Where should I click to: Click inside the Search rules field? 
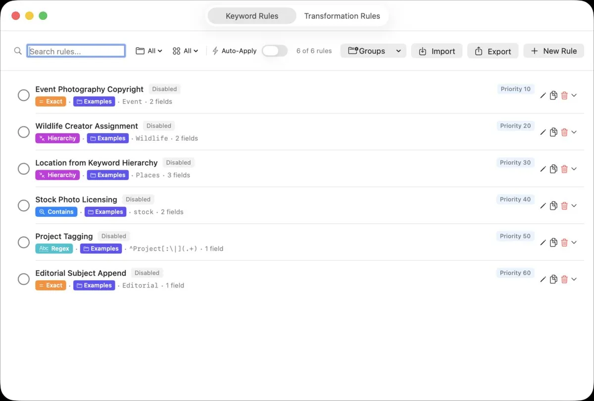pos(76,50)
